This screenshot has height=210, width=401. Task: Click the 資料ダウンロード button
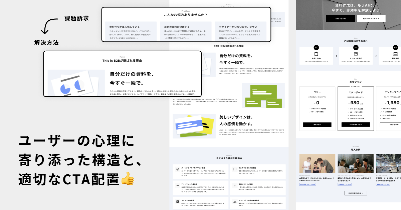(371, 19)
